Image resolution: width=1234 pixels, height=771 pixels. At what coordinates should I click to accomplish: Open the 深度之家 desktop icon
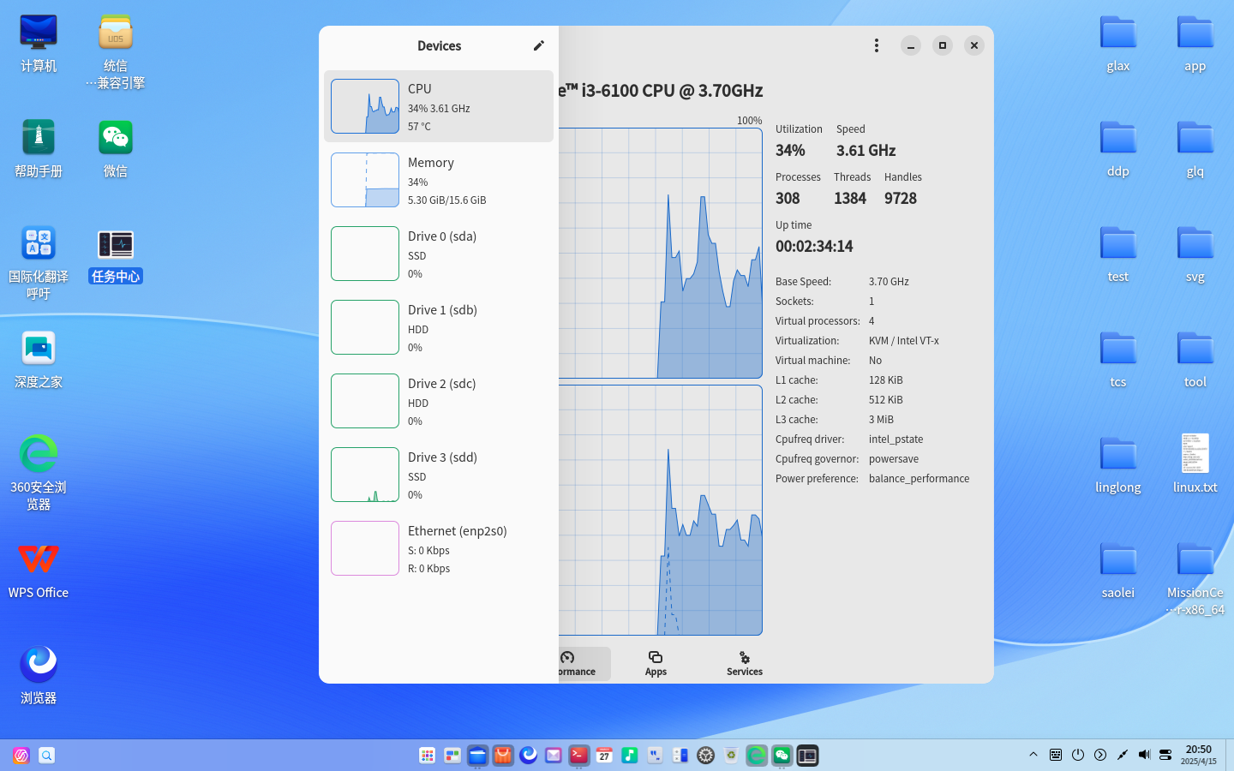39,360
